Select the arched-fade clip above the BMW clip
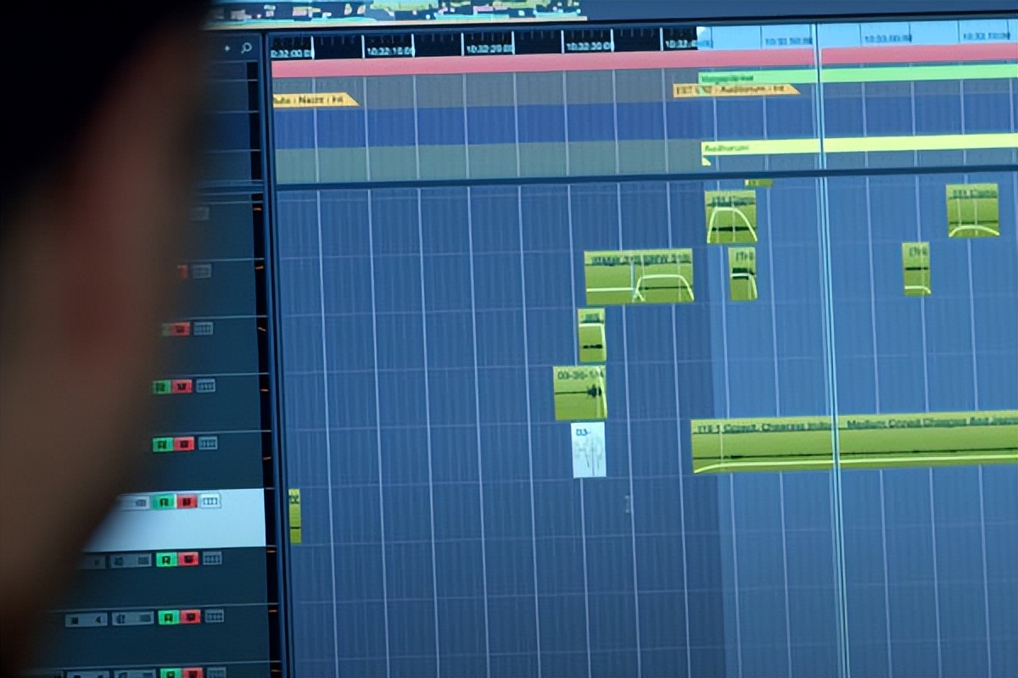The image size is (1018, 678). pyautogui.click(x=730, y=216)
